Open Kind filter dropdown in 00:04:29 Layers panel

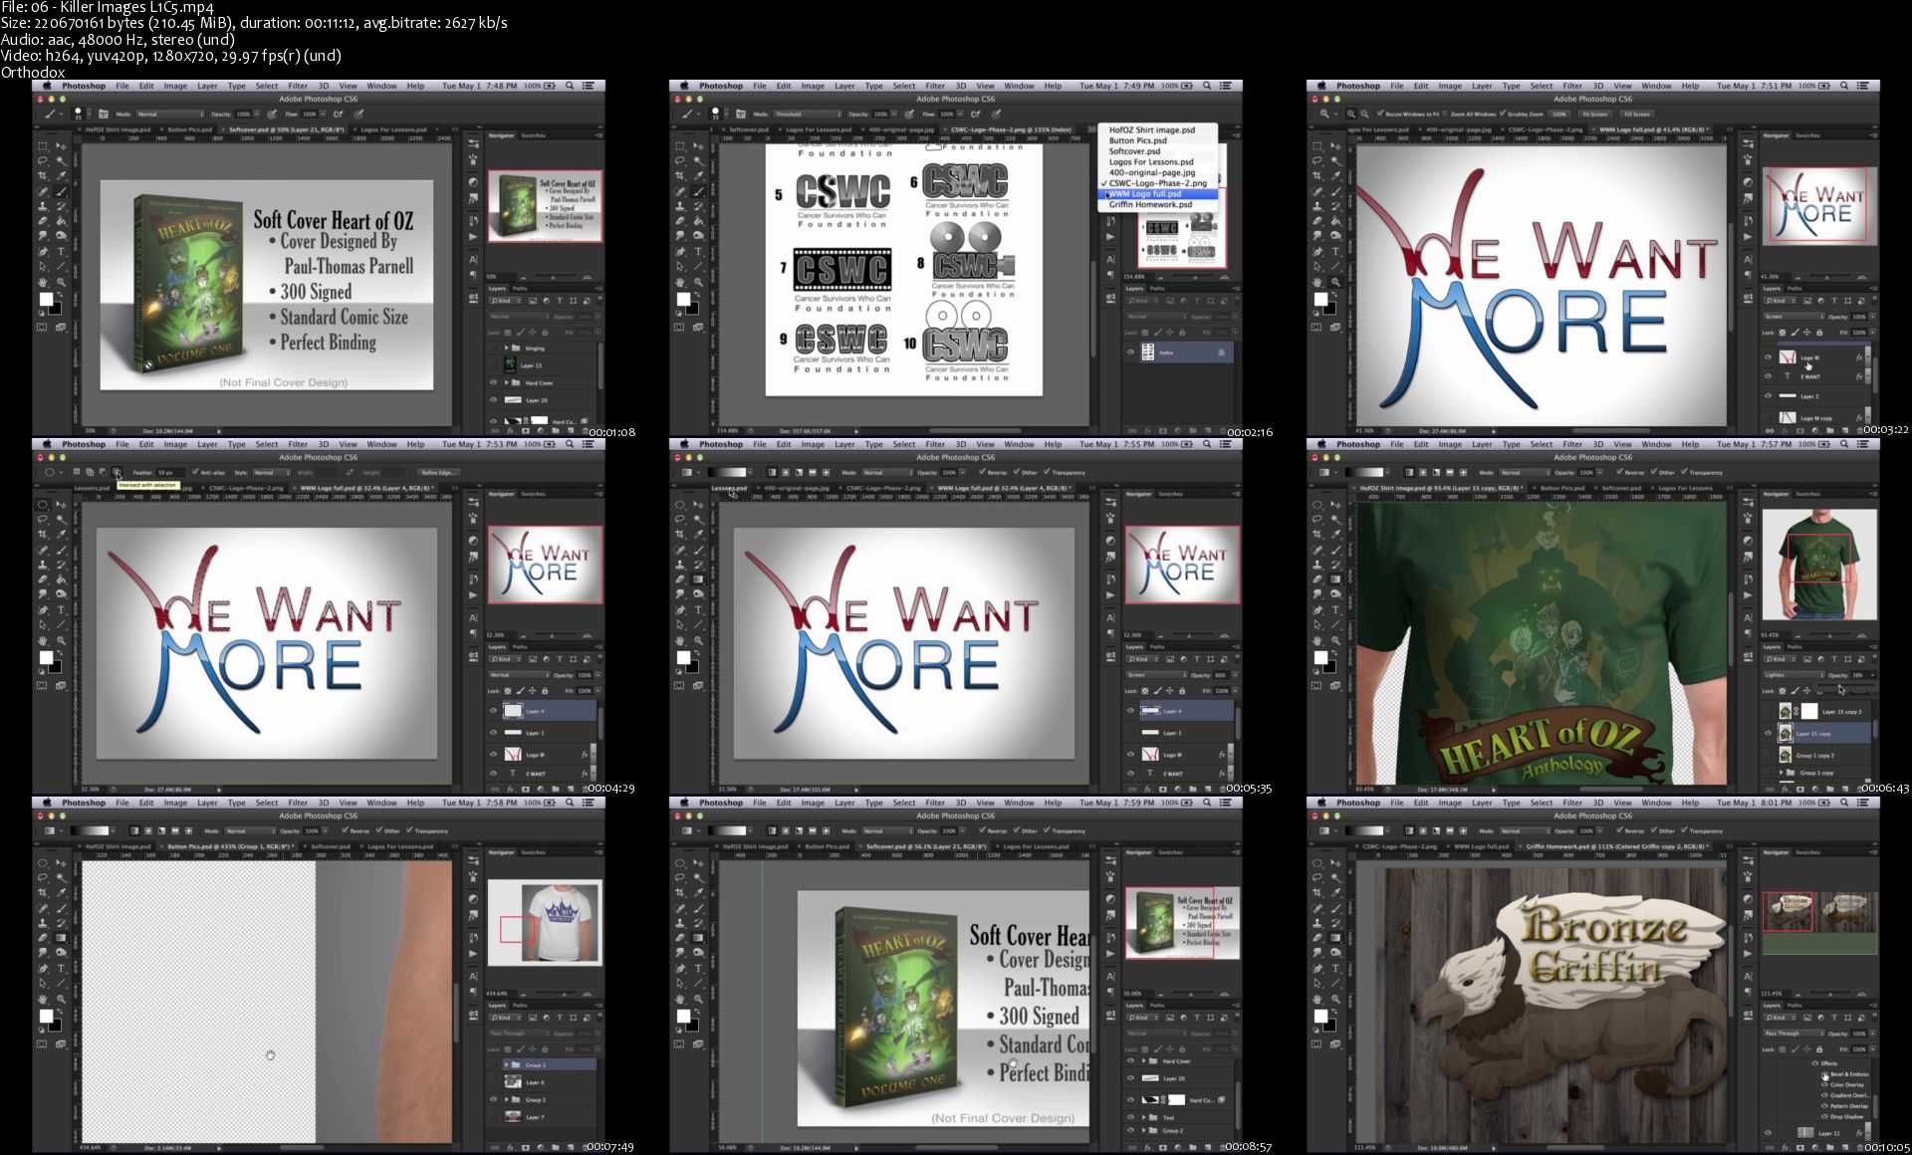click(x=503, y=659)
